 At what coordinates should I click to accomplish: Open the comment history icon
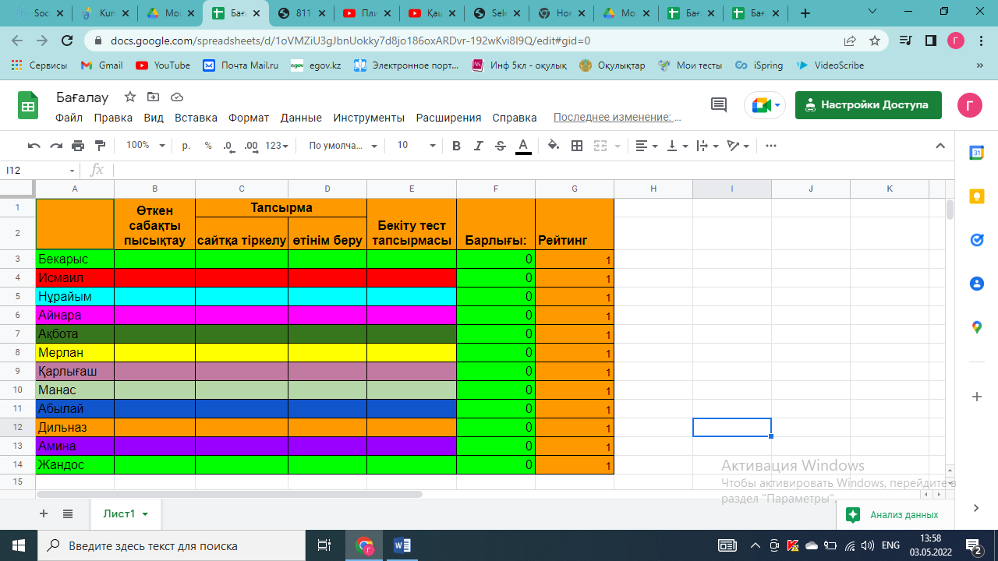coord(718,105)
